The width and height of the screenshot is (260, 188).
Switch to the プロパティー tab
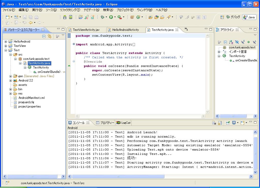tap(105, 123)
